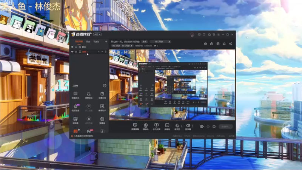Switch to the third scene tab

[x=96, y=42]
